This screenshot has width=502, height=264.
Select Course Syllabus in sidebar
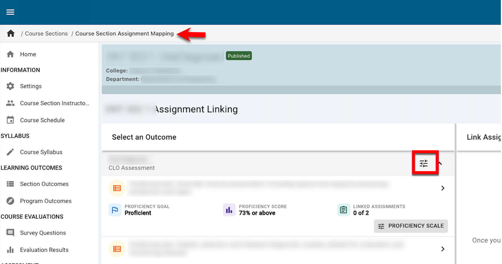tap(41, 152)
